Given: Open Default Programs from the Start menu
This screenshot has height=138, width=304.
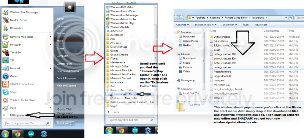Looking at the screenshot, I should tap(66, 78).
